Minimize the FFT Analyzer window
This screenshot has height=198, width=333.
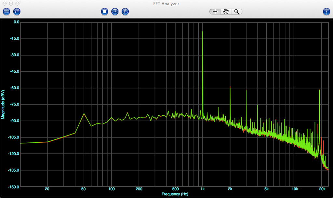(x=11, y=3)
